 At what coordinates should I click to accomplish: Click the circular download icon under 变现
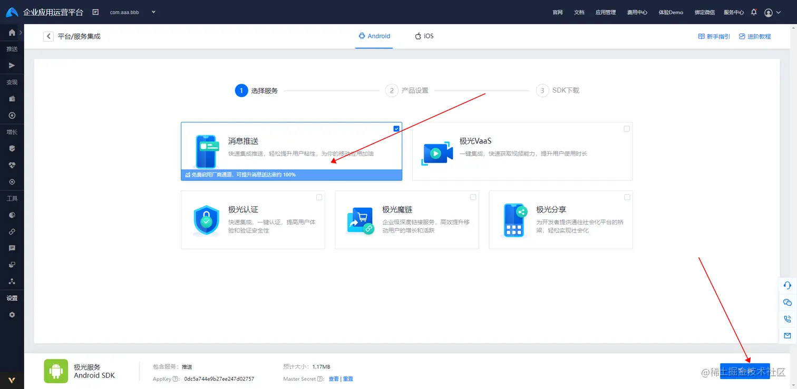12,115
